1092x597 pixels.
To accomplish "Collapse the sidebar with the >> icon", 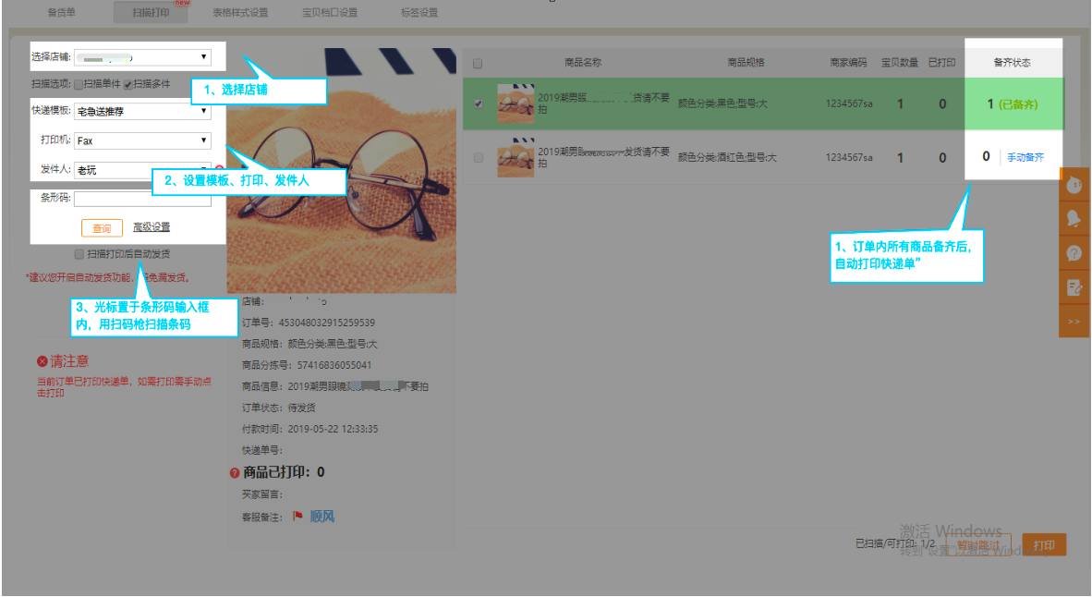I will (x=1074, y=321).
